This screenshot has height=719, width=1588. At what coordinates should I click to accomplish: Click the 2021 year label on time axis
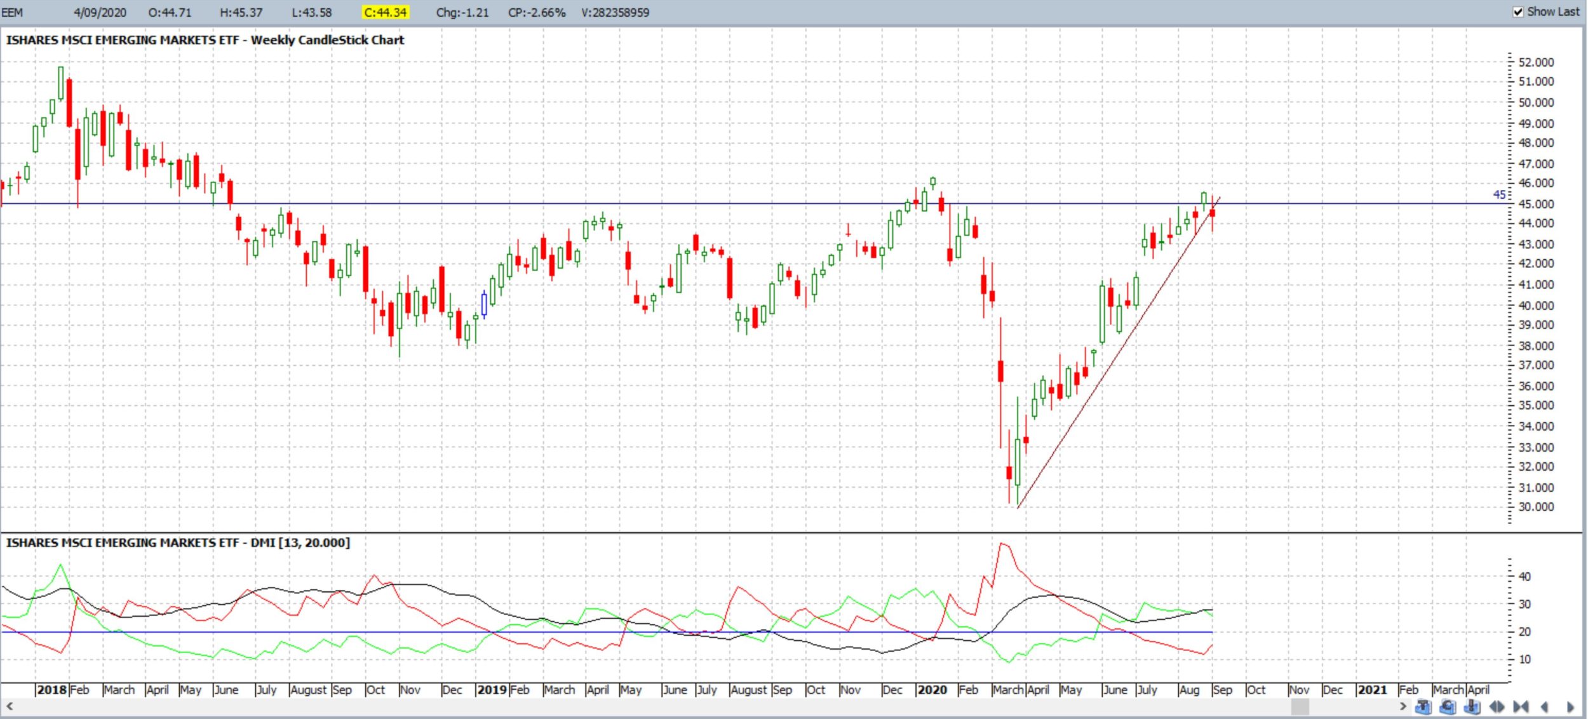[x=1371, y=690]
